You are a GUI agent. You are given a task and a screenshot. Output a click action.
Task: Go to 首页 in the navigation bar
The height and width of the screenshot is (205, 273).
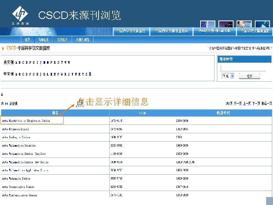(27, 39)
